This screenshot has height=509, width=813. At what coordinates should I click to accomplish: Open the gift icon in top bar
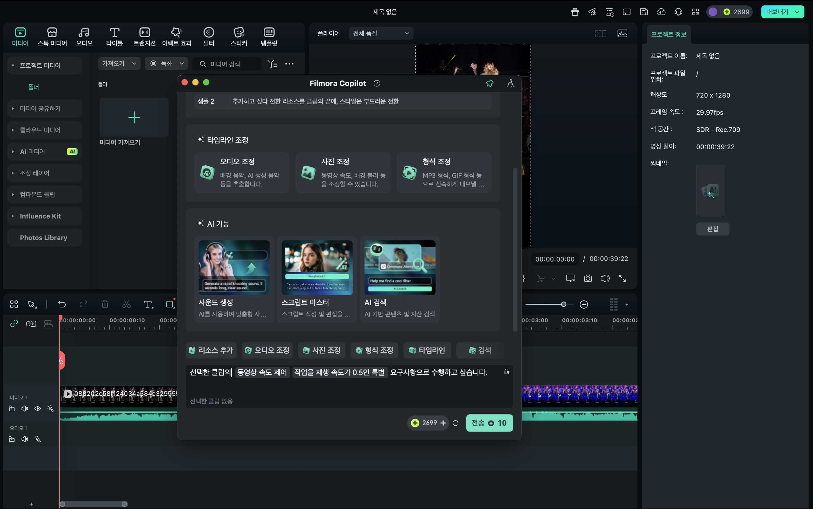pyautogui.click(x=575, y=12)
